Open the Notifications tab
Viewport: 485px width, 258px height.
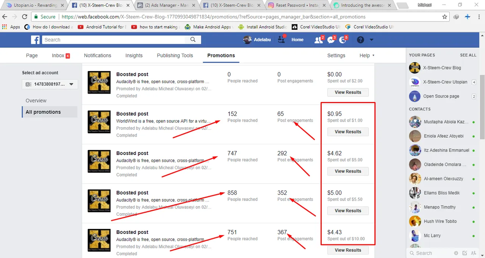(97, 56)
